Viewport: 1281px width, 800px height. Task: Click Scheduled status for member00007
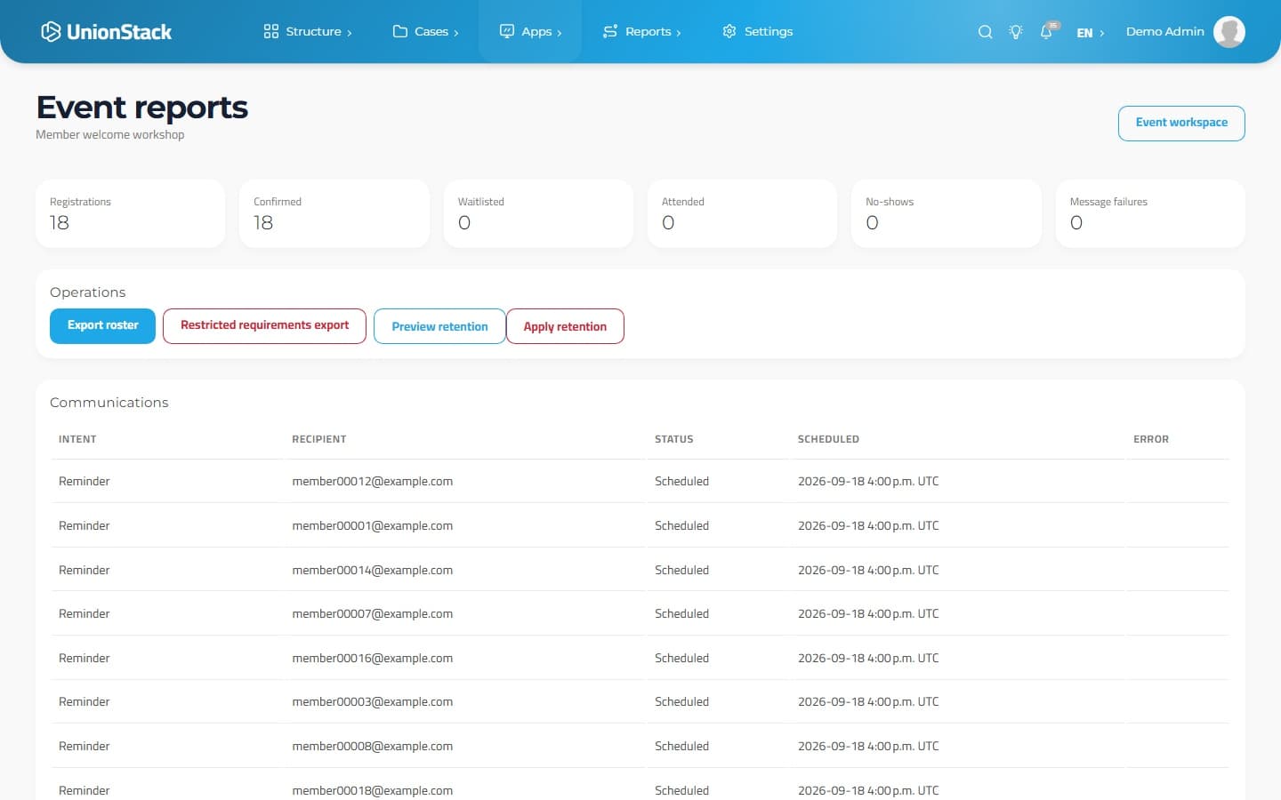681,613
